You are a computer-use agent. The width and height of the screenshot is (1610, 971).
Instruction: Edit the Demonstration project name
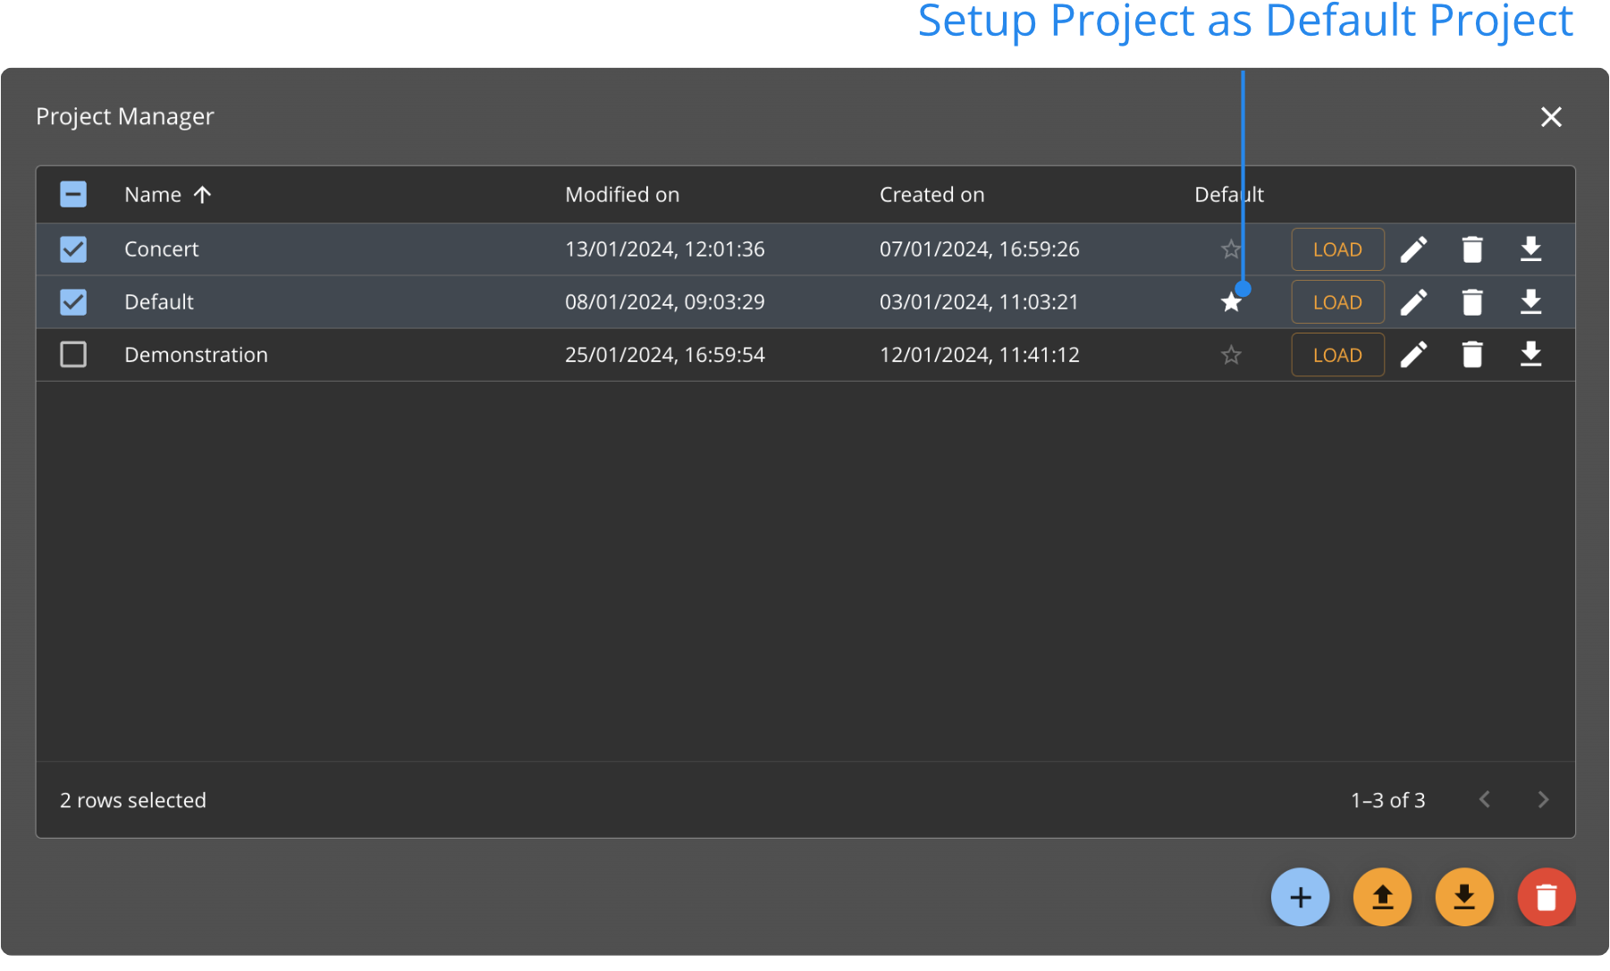click(1413, 355)
